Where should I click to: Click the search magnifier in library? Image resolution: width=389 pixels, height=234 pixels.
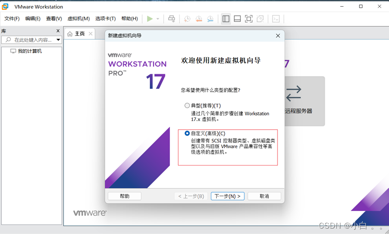pos(8,40)
